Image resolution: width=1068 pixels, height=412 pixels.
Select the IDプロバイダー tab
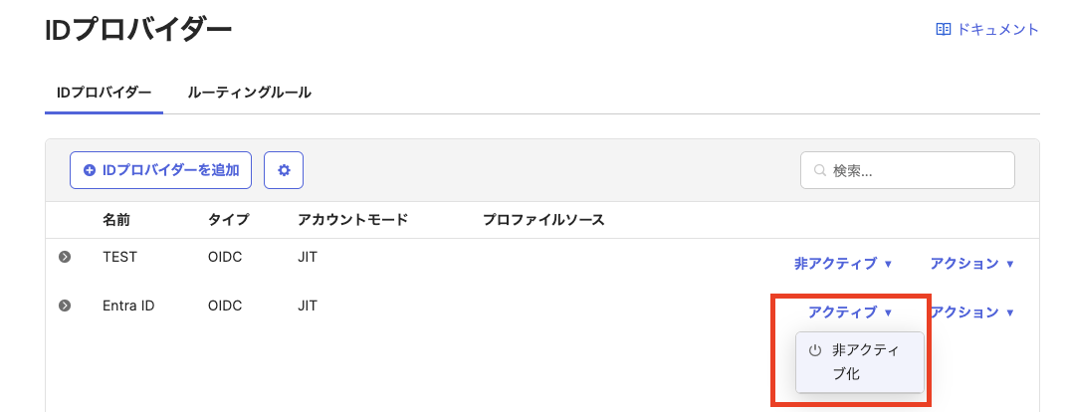coord(104,93)
